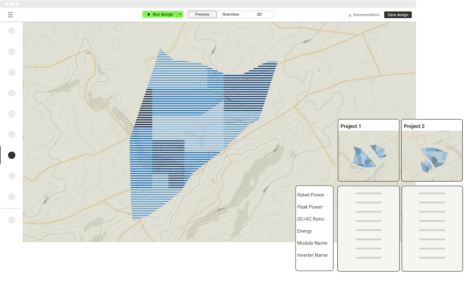This screenshot has width=466, height=282.
Task: Open the hamburger menu icon
Action: pyautogui.click(x=10, y=15)
